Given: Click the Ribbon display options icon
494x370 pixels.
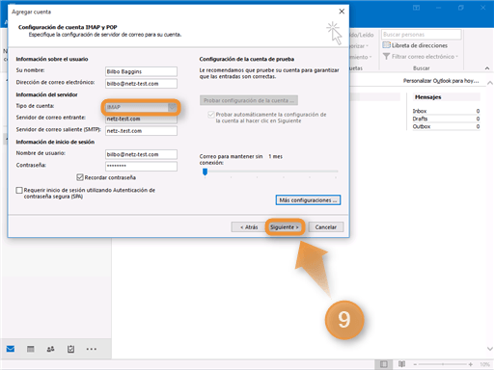Looking at the screenshot, I should (x=416, y=8).
